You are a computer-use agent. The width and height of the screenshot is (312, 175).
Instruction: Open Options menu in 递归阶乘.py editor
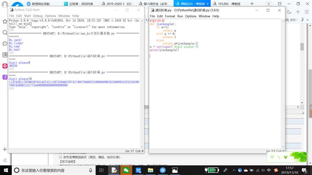pyautogui.click(x=191, y=16)
